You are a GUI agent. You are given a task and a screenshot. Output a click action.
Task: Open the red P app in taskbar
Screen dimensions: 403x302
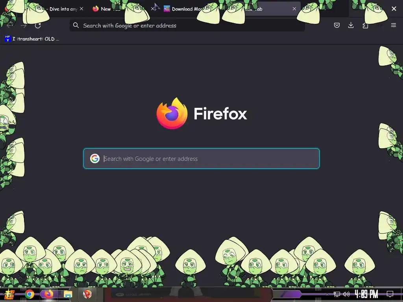pos(87,294)
